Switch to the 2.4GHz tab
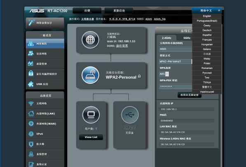The width and height of the screenshot is (246, 167). 166,38
